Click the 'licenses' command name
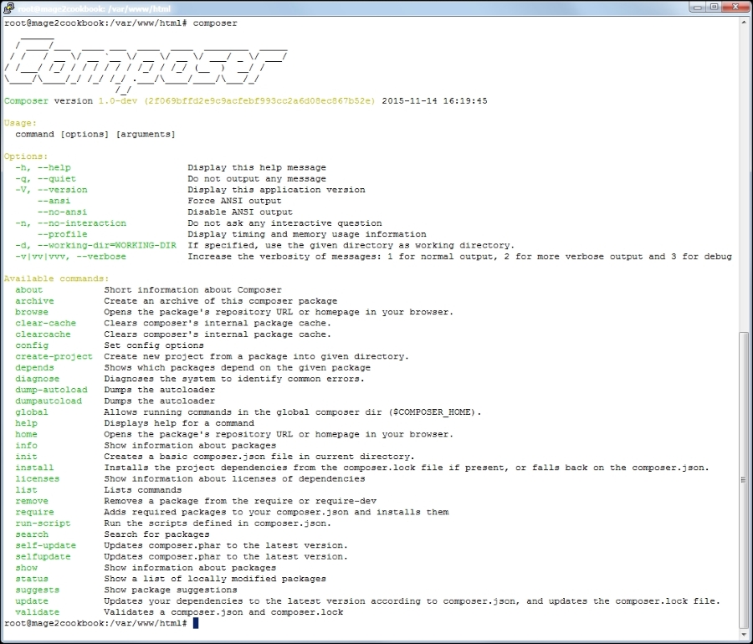Viewport: 753px width, 644px height. [x=38, y=479]
